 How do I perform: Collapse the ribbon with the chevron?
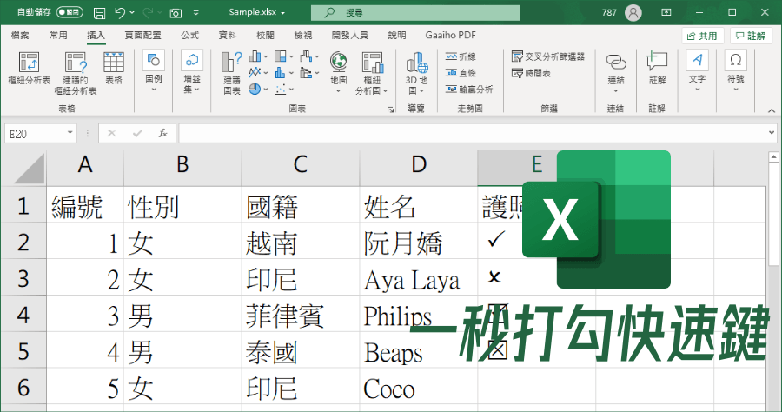tap(771, 110)
